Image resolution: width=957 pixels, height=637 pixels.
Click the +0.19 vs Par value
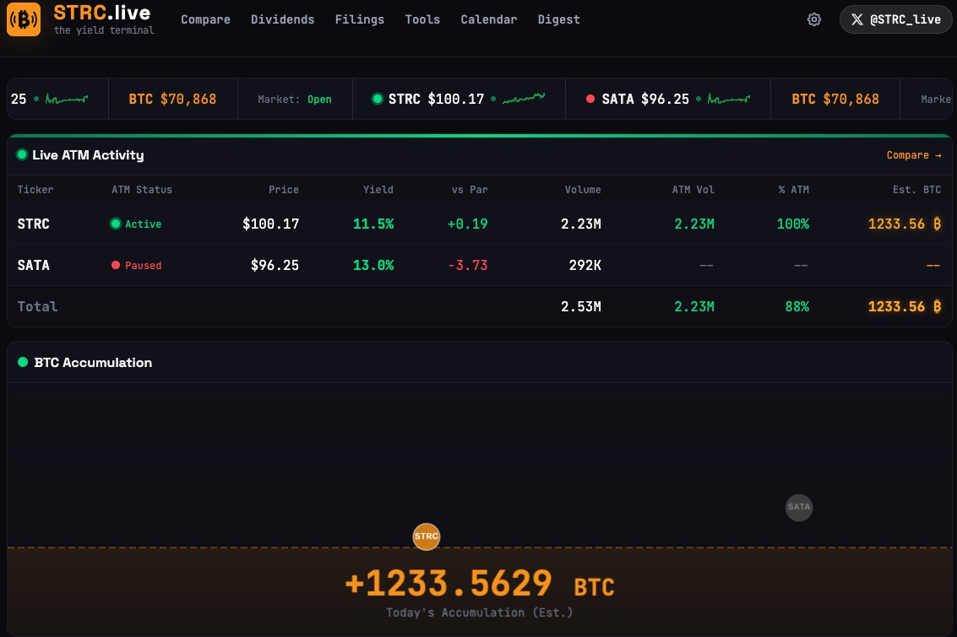coord(467,224)
